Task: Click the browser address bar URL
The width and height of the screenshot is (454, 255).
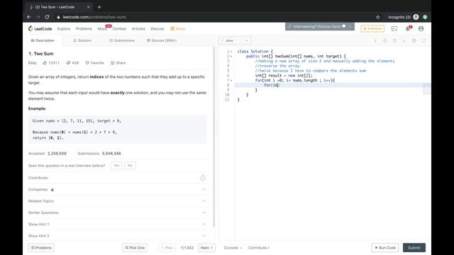Action: point(94,17)
